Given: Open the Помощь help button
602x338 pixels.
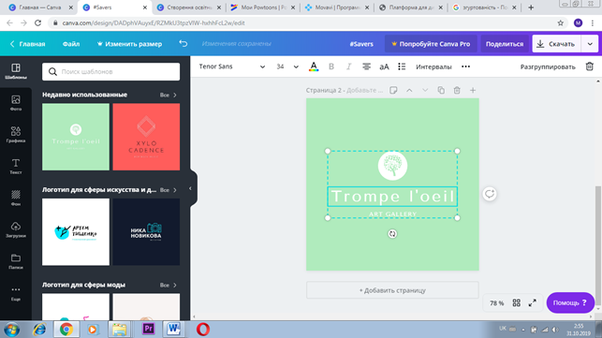Looking at the screenshot, I should click(570, 302).
